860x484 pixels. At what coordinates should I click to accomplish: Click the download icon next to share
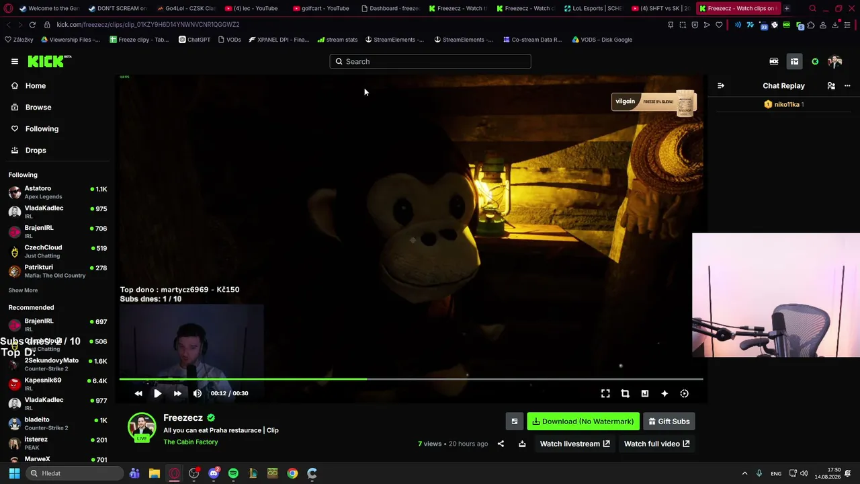[x=522, y=444]
